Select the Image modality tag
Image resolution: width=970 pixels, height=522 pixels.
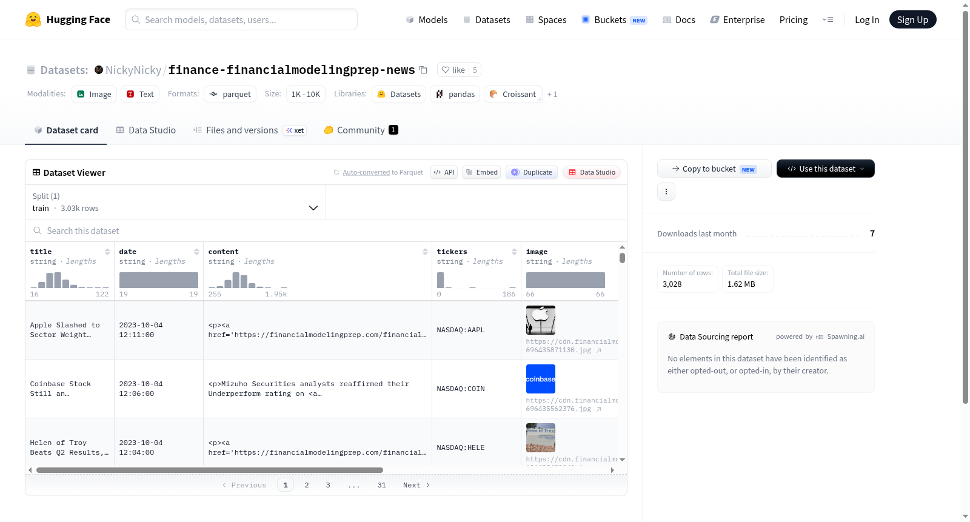pos(94,94)
